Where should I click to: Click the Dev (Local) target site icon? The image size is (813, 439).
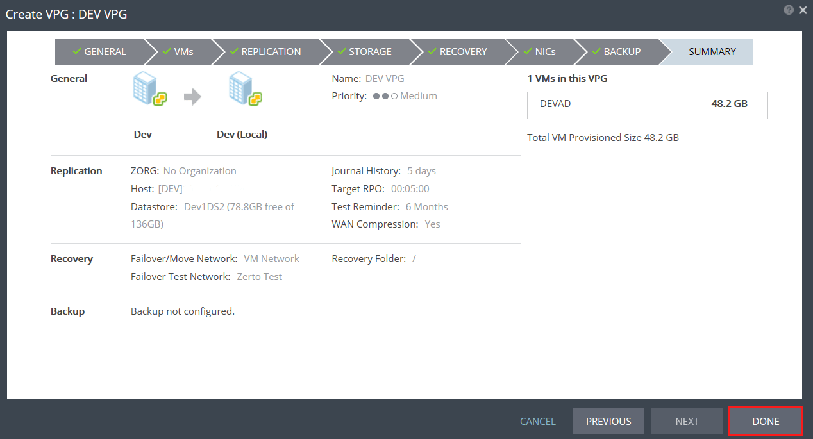[x=246, y=89]
